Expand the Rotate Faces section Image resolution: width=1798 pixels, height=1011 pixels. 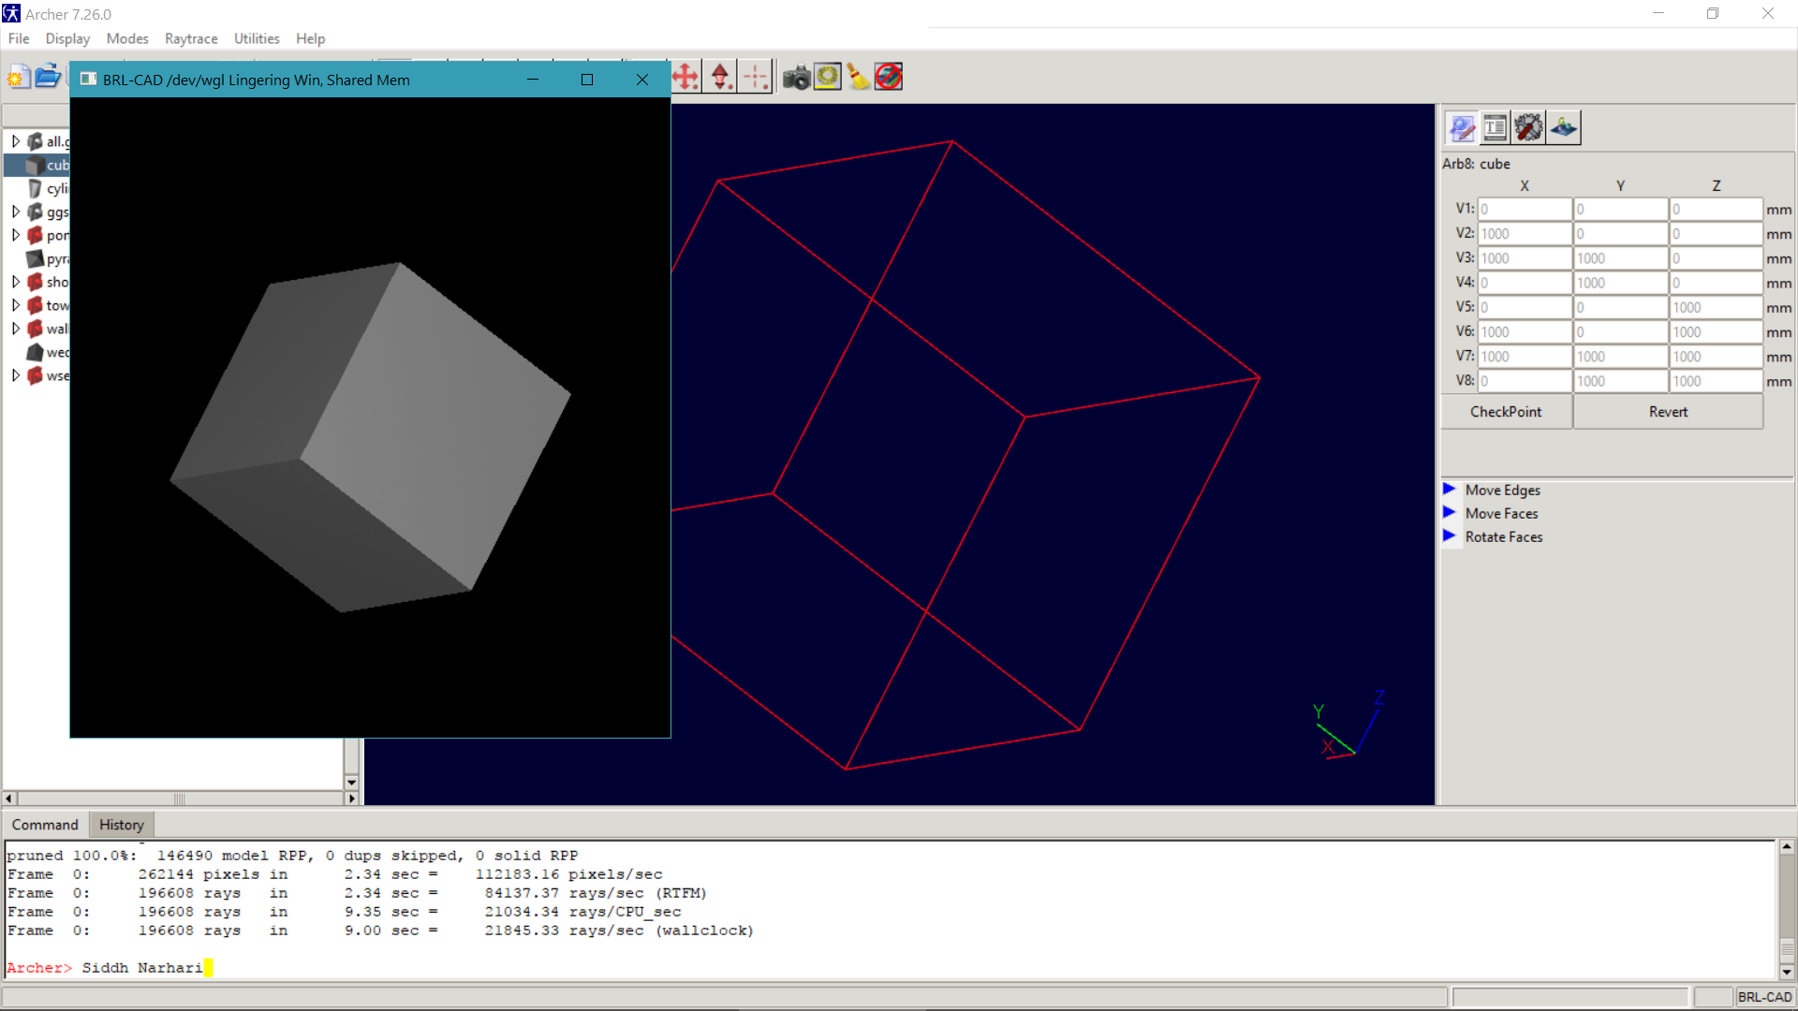[1449, 536]
